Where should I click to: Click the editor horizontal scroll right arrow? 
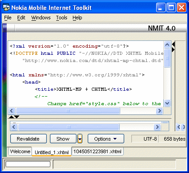point(159,111)
